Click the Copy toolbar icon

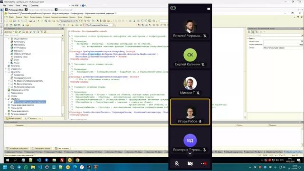tap(22, 21)
